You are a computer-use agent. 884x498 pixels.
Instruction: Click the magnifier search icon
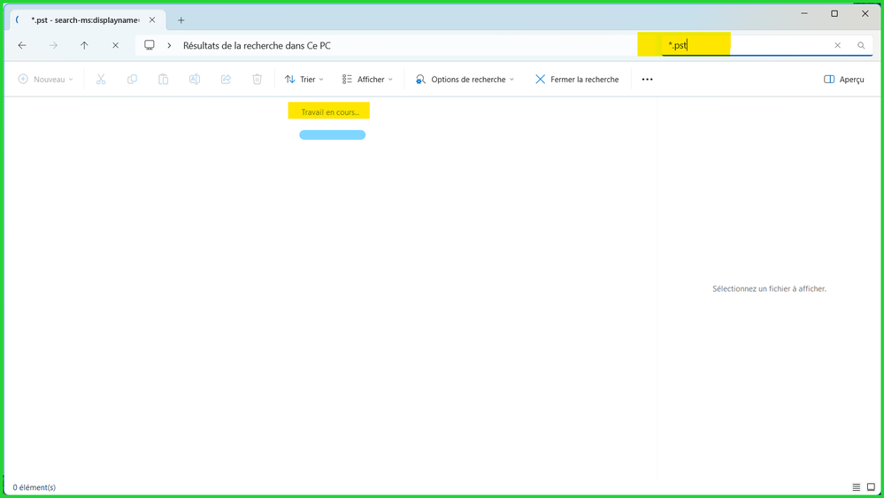point(861,45)
